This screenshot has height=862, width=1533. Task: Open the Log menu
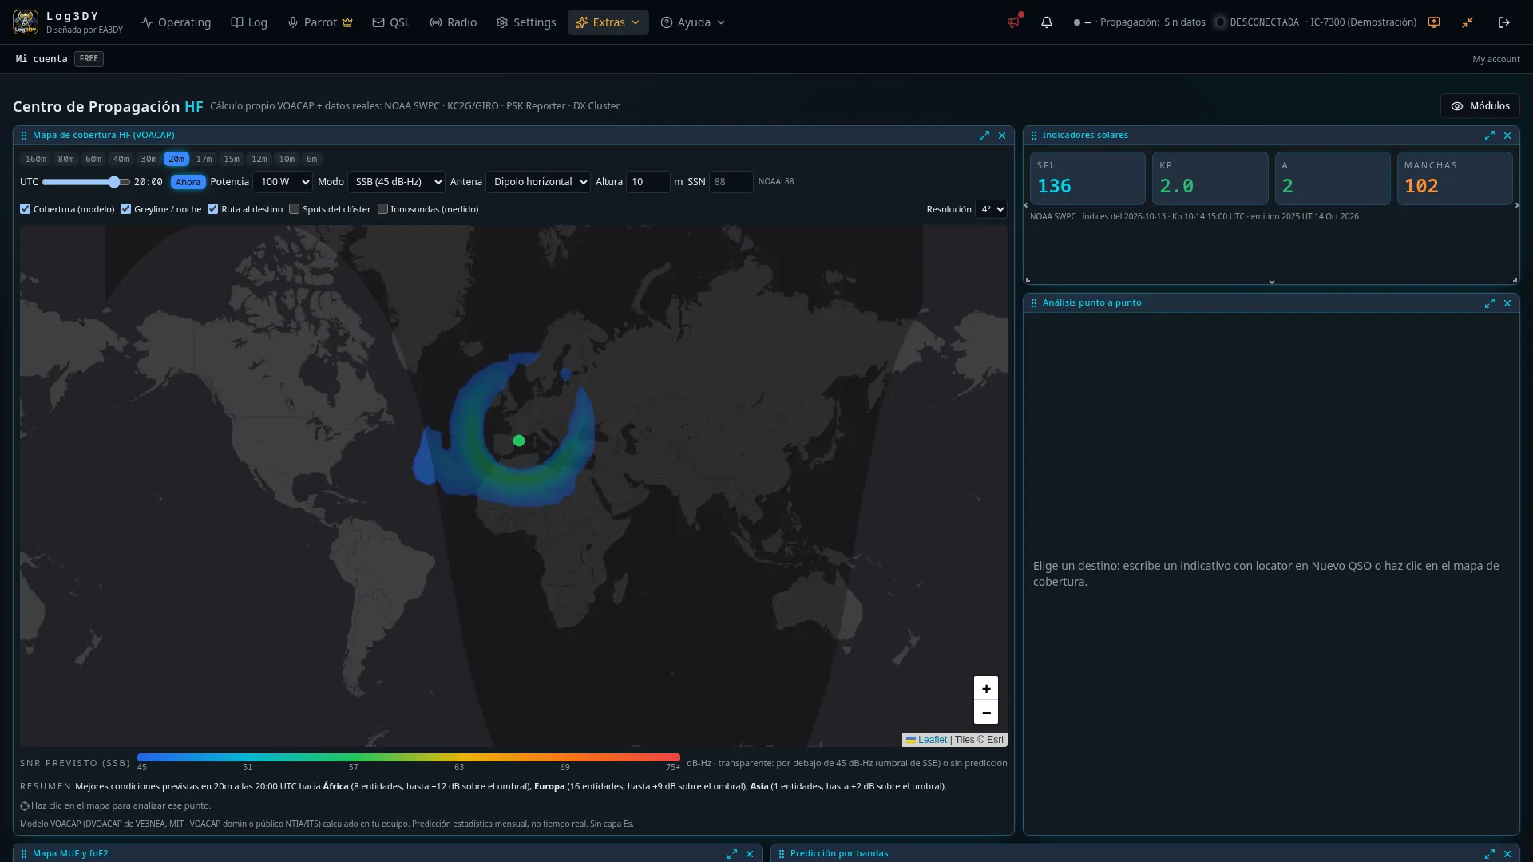coord(249,22)
